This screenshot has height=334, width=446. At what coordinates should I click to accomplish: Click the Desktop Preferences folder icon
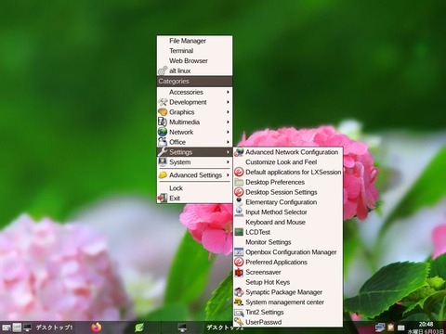(x=239, y=182)
